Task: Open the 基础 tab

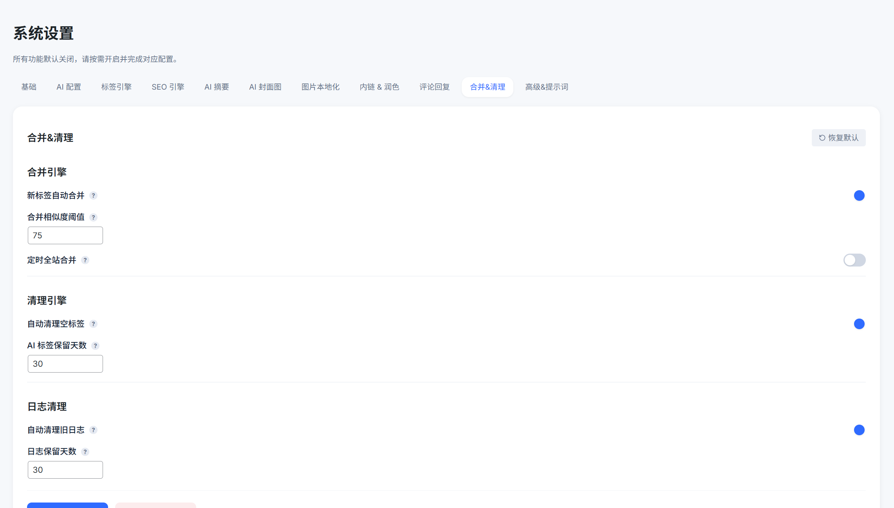Action: click(x=29, y=87)
